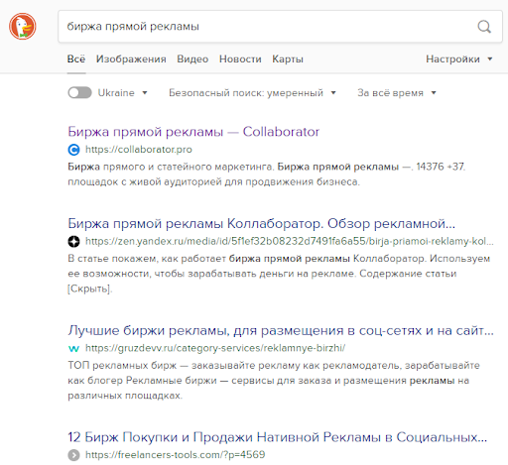The image size is (508, 465).
Task: Open the За всё время filter dropdown
Action: point(397,93)
